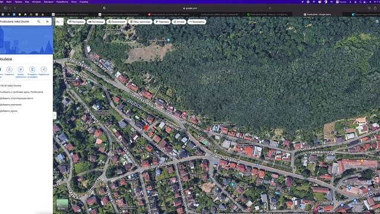Switch to the Prodloužená – Google Maps tab
Image resolution: width=380 pixels, height=214 pixels.
coord(317,14)
